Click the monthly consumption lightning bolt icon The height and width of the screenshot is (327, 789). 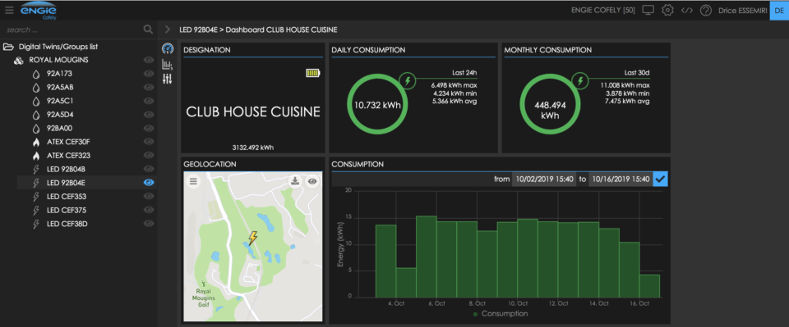coord(580,80)
